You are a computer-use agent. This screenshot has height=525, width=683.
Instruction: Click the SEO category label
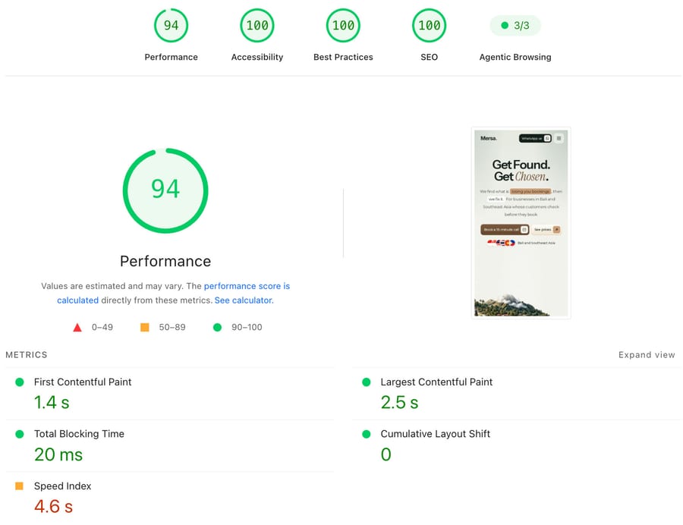pyautogui.click(x=429, y=57)
